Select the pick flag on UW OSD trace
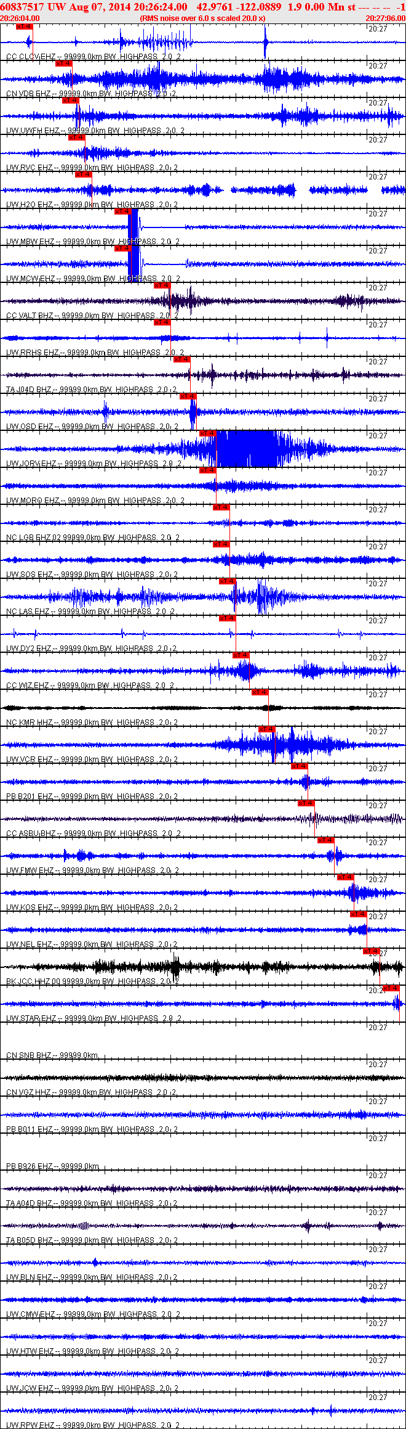Image resolution: width=406 pixels, height=1429 pixels. 188,396
